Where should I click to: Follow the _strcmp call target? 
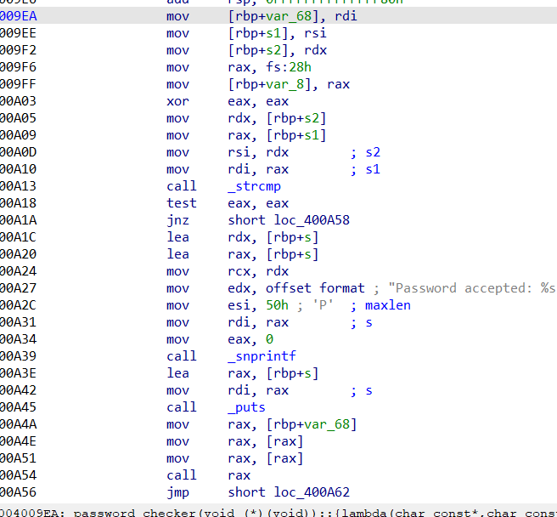255,186
